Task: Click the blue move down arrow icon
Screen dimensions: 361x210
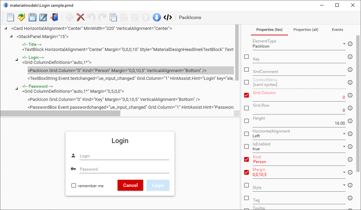Action: (x=156, y=17)
